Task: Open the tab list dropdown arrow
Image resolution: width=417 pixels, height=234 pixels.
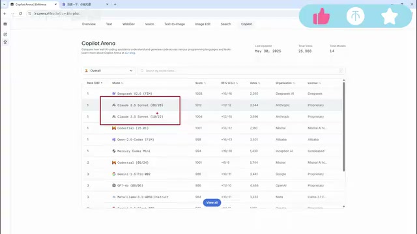Action: click(5, 5)
